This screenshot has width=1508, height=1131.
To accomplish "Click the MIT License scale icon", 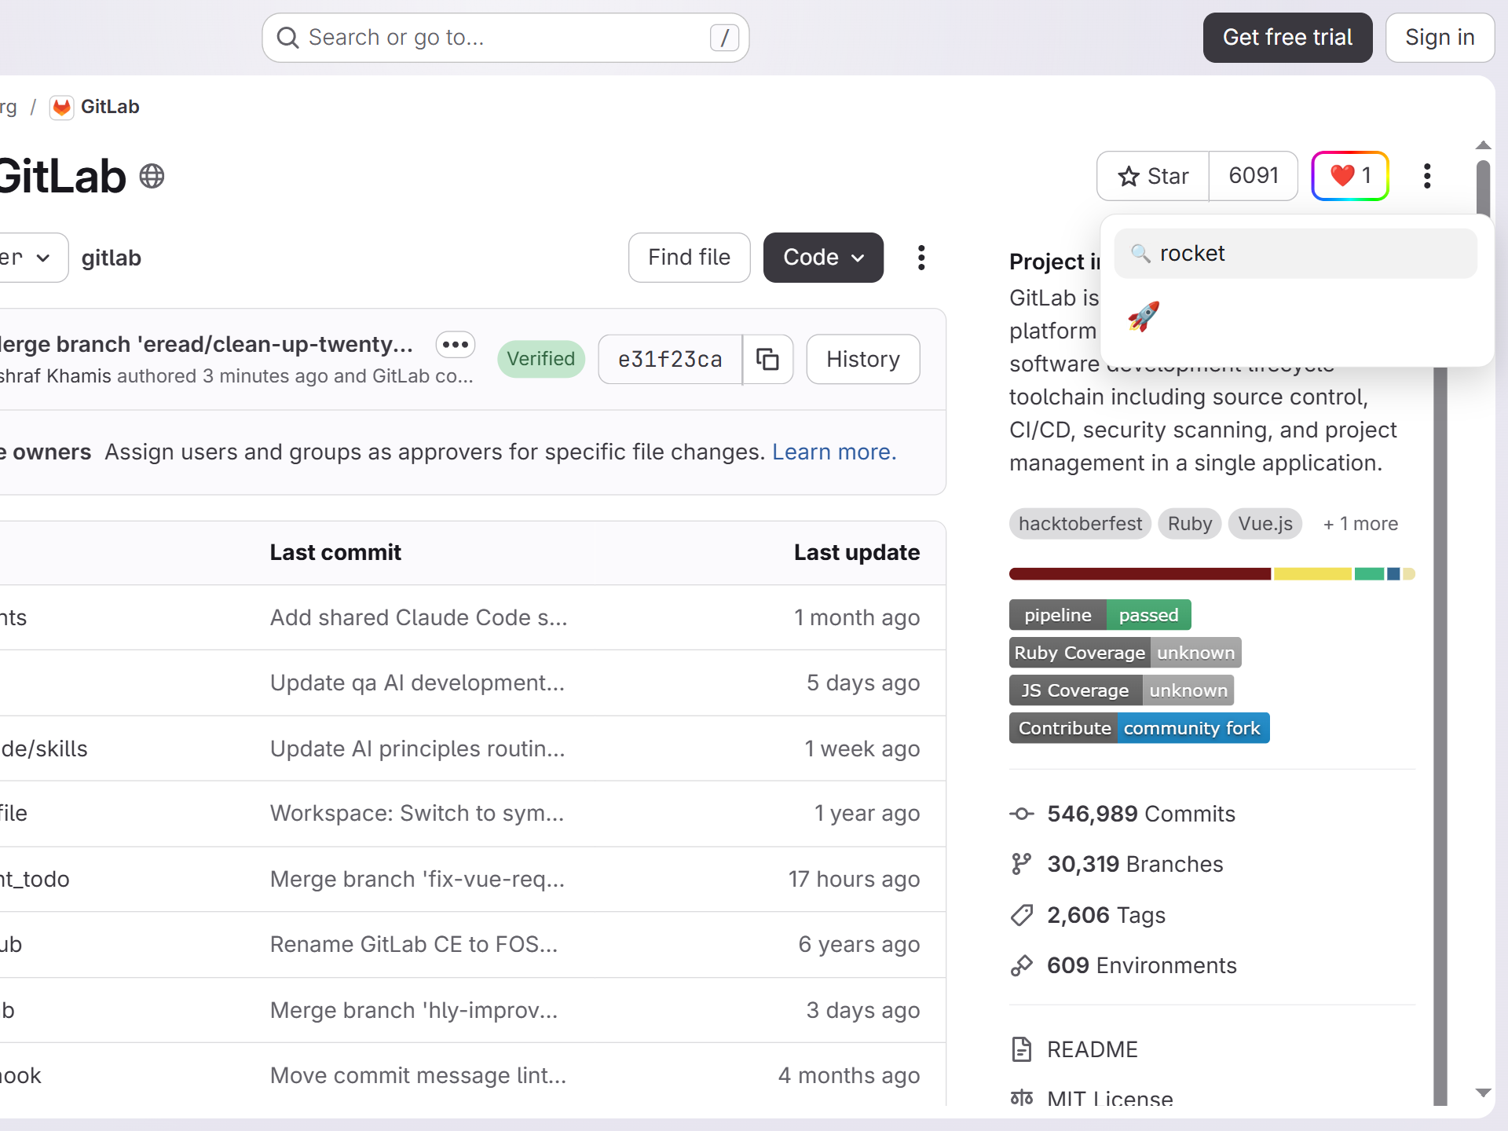I will (x=1021, y=1098).
